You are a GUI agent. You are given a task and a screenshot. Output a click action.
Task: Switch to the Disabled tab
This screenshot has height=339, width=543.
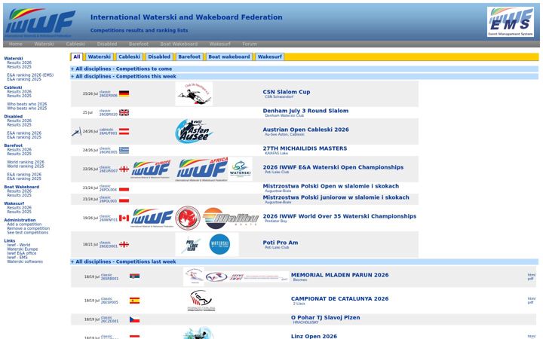[159, 56]
